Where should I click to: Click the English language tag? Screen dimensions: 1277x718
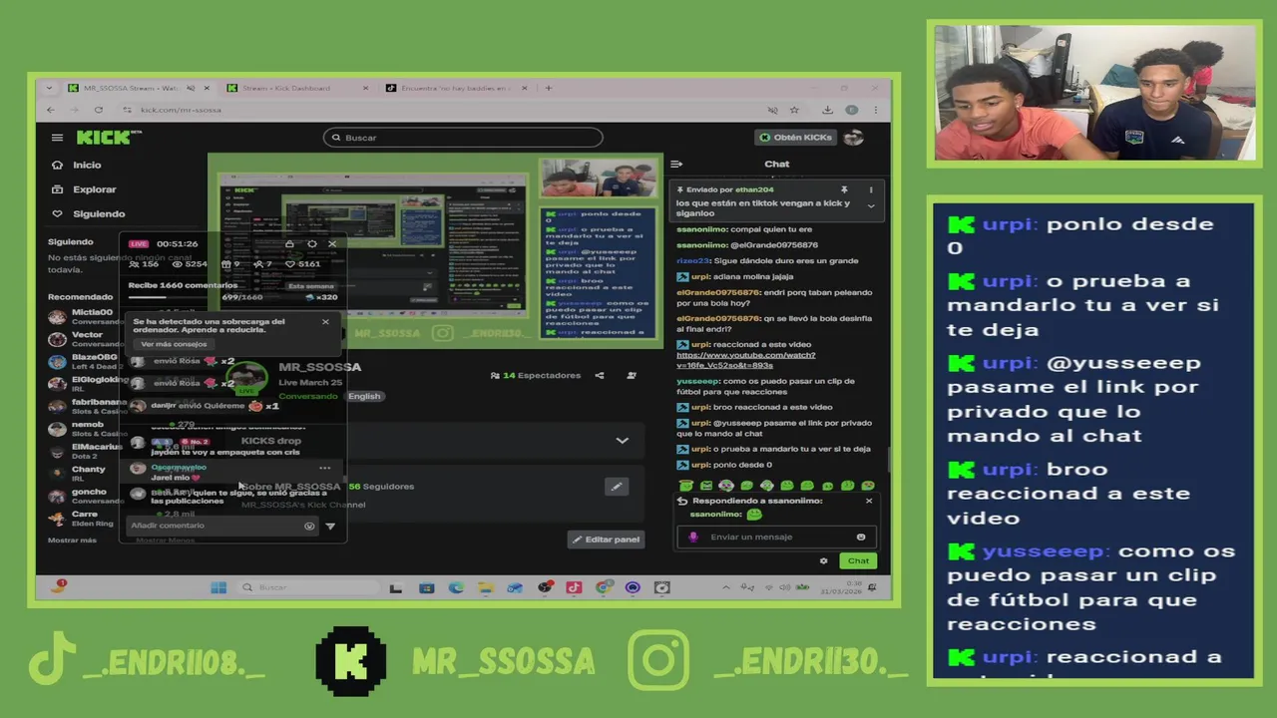(x=364, y=396)
